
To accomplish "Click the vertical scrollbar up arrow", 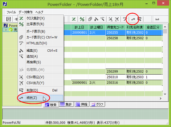I will pos(165,27).
